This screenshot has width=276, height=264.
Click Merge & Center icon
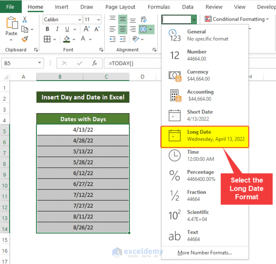(143, 29)
